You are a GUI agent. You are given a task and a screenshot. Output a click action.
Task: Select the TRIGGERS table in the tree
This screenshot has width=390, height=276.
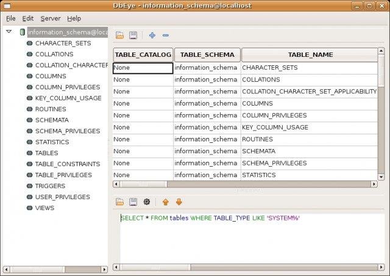pos(50,186)
